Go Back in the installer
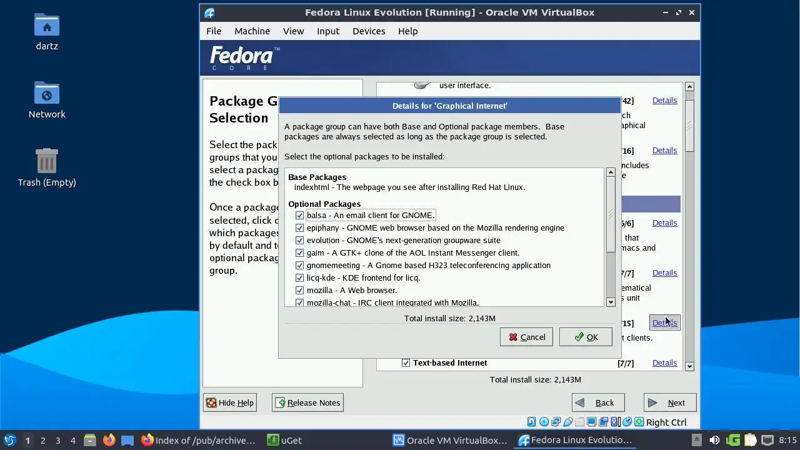 tap(598, 402)
